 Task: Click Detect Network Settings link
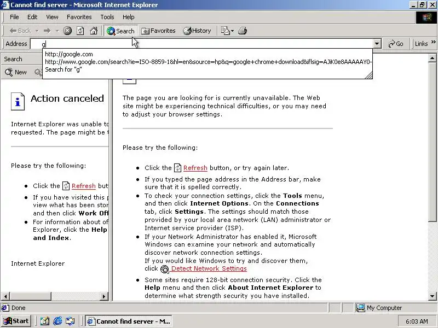pyautogui.click(x=209, y=268)
